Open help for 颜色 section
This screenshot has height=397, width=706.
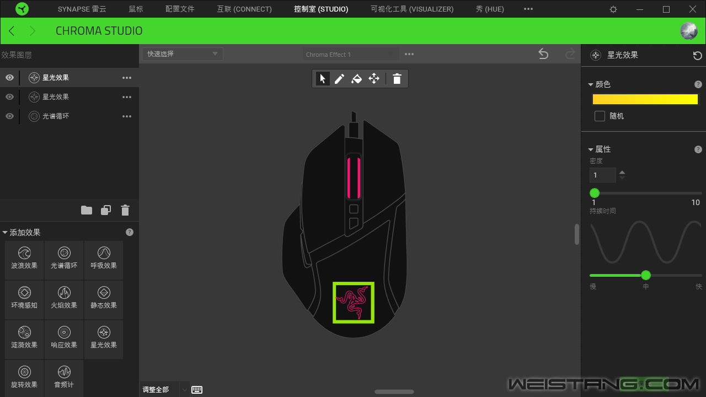point(698,84)
